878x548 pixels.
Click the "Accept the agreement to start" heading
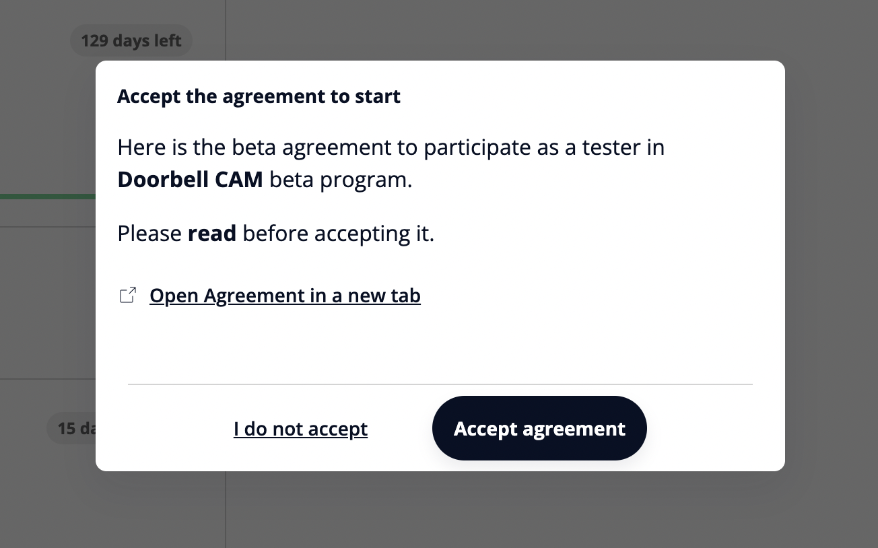(x=259, y=96)
